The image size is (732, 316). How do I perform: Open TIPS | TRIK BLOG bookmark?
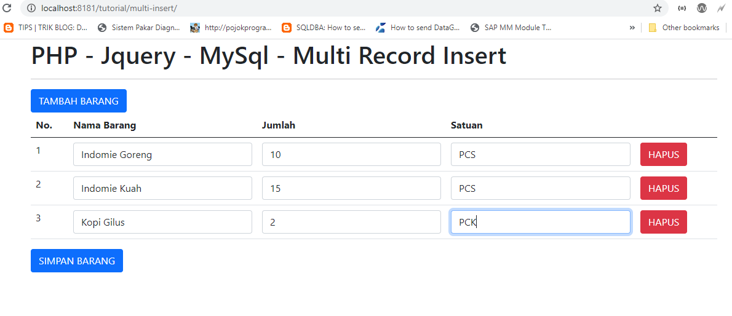click(x=46, y=27)
